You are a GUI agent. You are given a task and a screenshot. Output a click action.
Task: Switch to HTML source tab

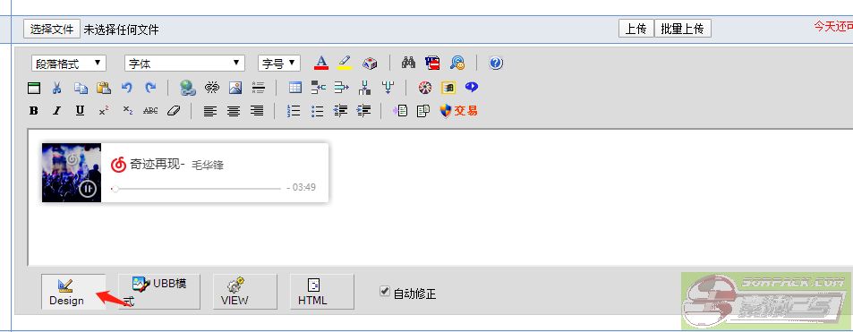click(322, 292)
